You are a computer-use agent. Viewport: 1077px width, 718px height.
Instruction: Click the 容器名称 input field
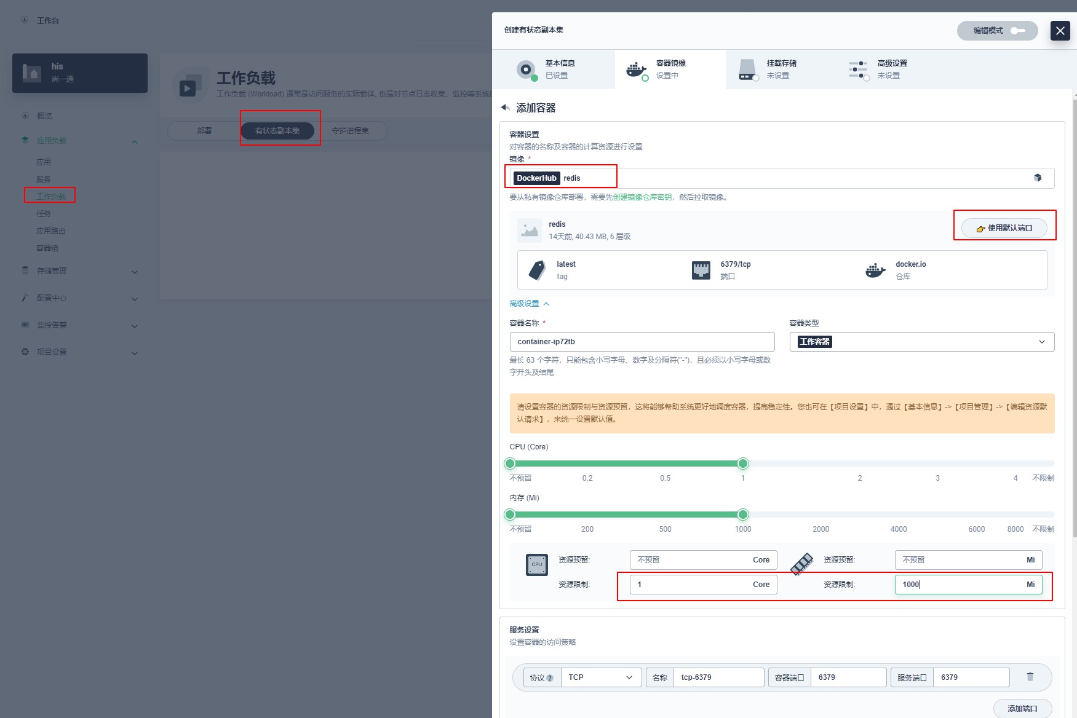[x=642, y=342]
